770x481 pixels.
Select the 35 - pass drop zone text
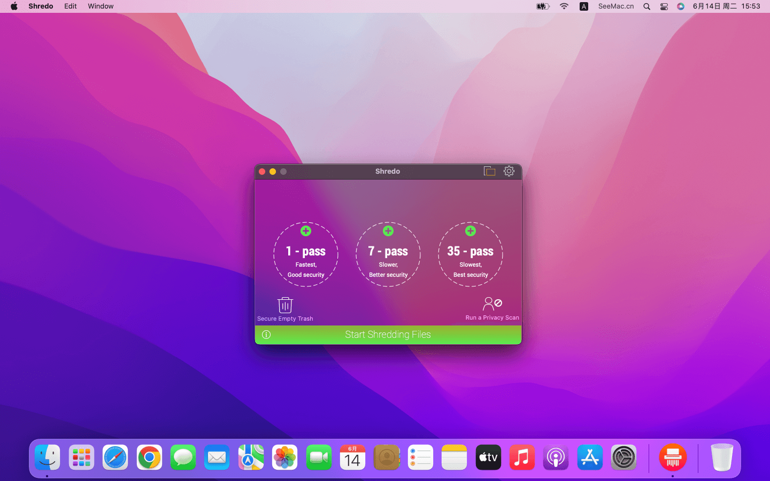(x=471, y=251)
